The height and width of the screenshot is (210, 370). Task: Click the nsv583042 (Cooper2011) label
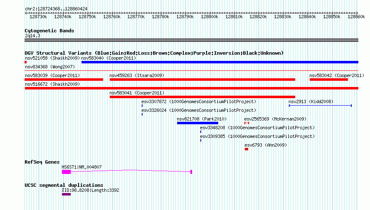337,75
